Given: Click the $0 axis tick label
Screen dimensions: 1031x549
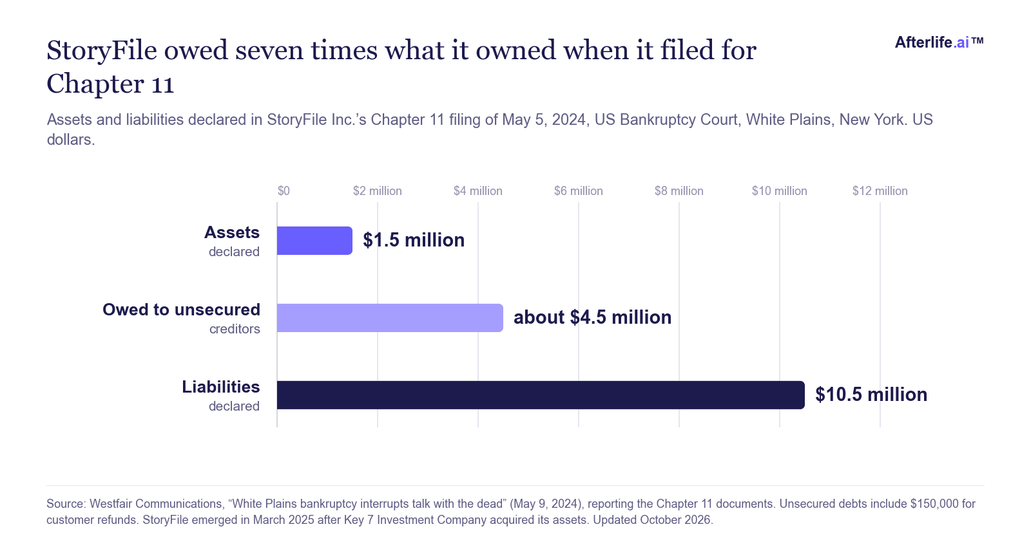Looking at the screenshot, I should (x=284, y=191).
